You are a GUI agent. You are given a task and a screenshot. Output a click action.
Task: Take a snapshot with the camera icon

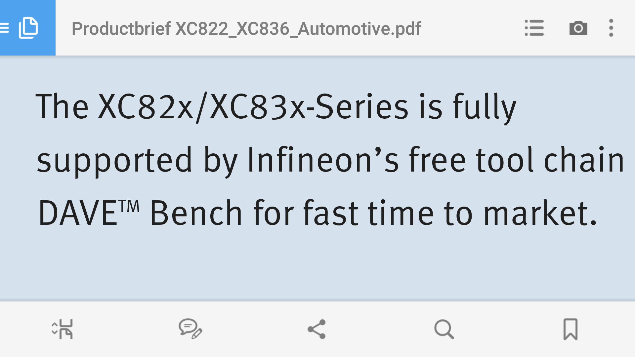click(578, 28)
